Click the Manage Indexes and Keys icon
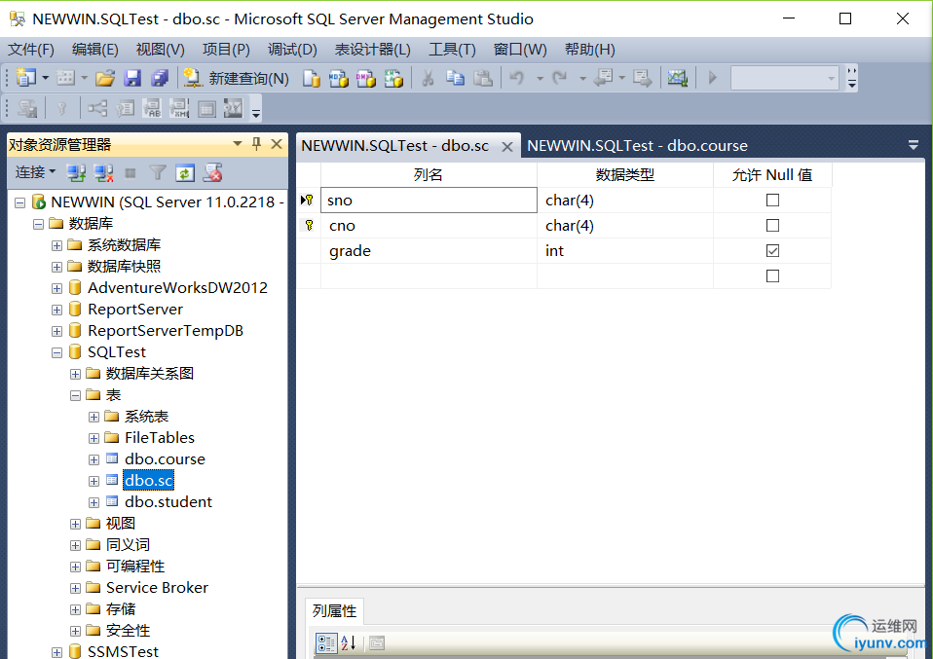Viewport: 933px width, 659px height. click(125, 109)
